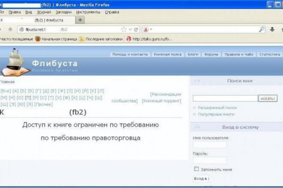Open the address bar history dropdown
Image resolution: width=283 pixels, height=188 pixels.
(x=130, y=29)
